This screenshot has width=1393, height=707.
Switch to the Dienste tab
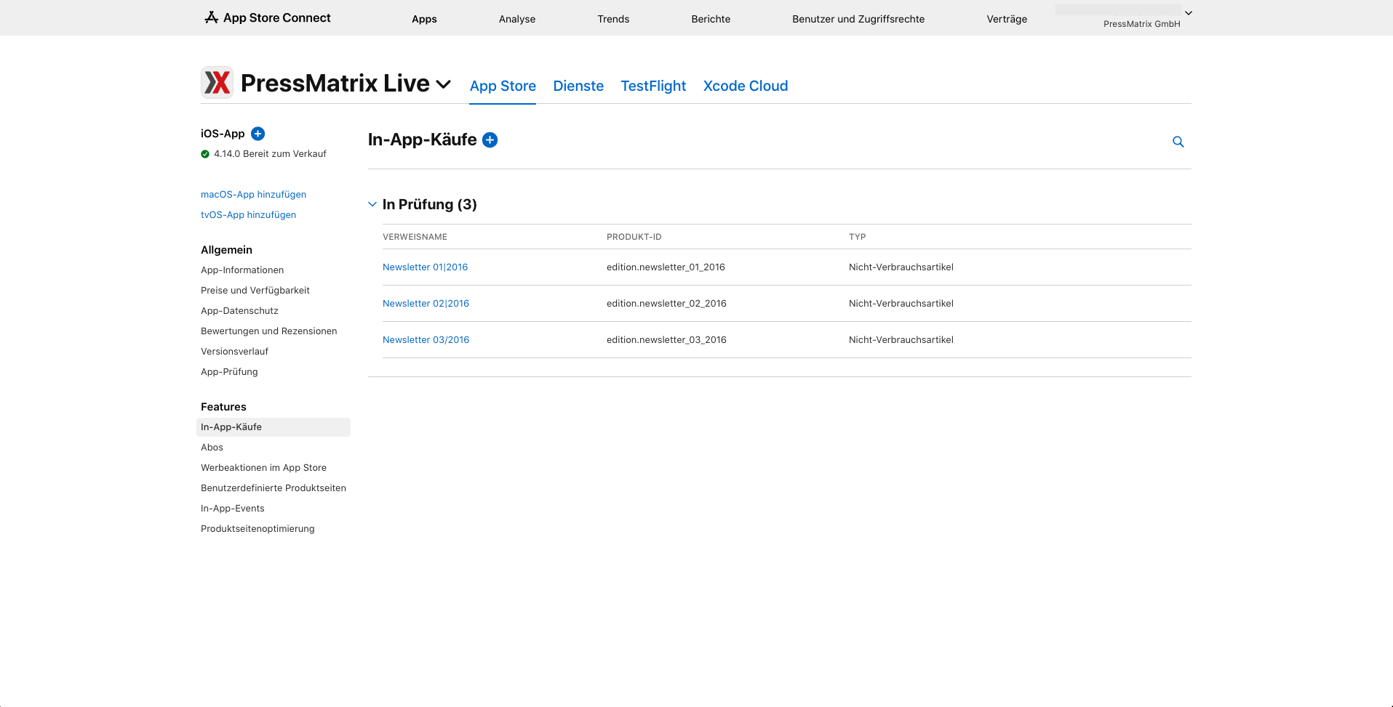coord(578,86)
